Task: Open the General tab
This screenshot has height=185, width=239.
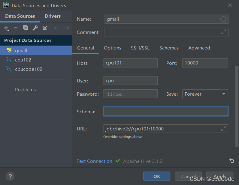Action: point(86,48)
